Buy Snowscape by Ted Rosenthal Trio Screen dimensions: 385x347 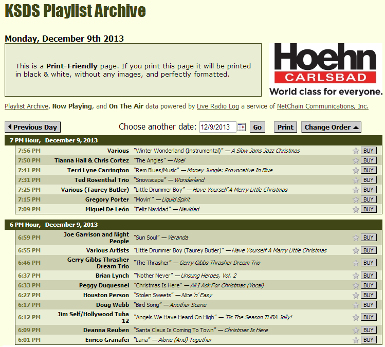coord(369,180)
